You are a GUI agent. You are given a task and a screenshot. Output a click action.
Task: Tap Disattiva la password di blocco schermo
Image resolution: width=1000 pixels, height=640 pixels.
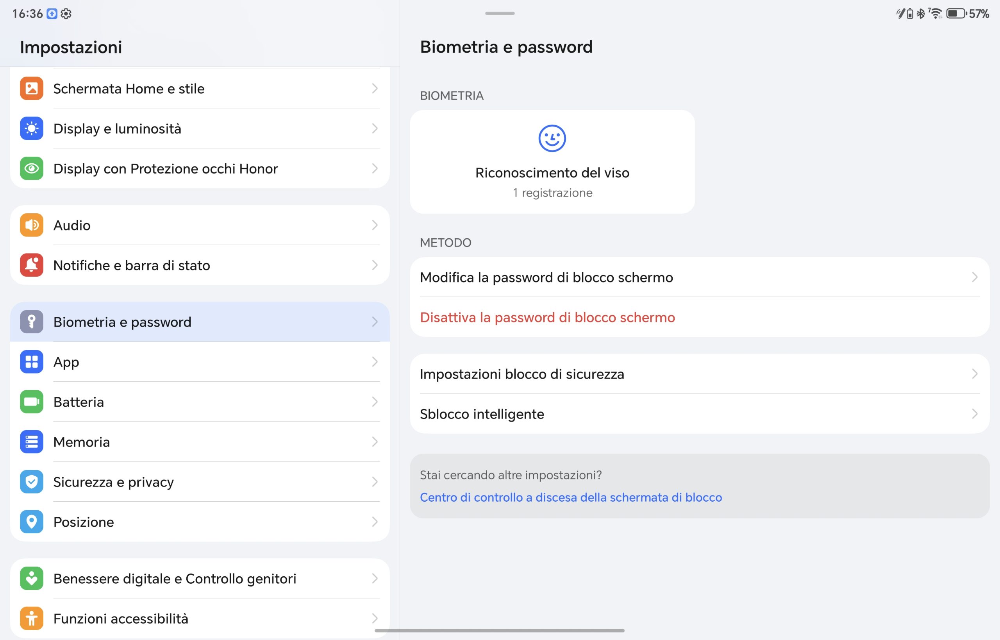coord(547,318)
